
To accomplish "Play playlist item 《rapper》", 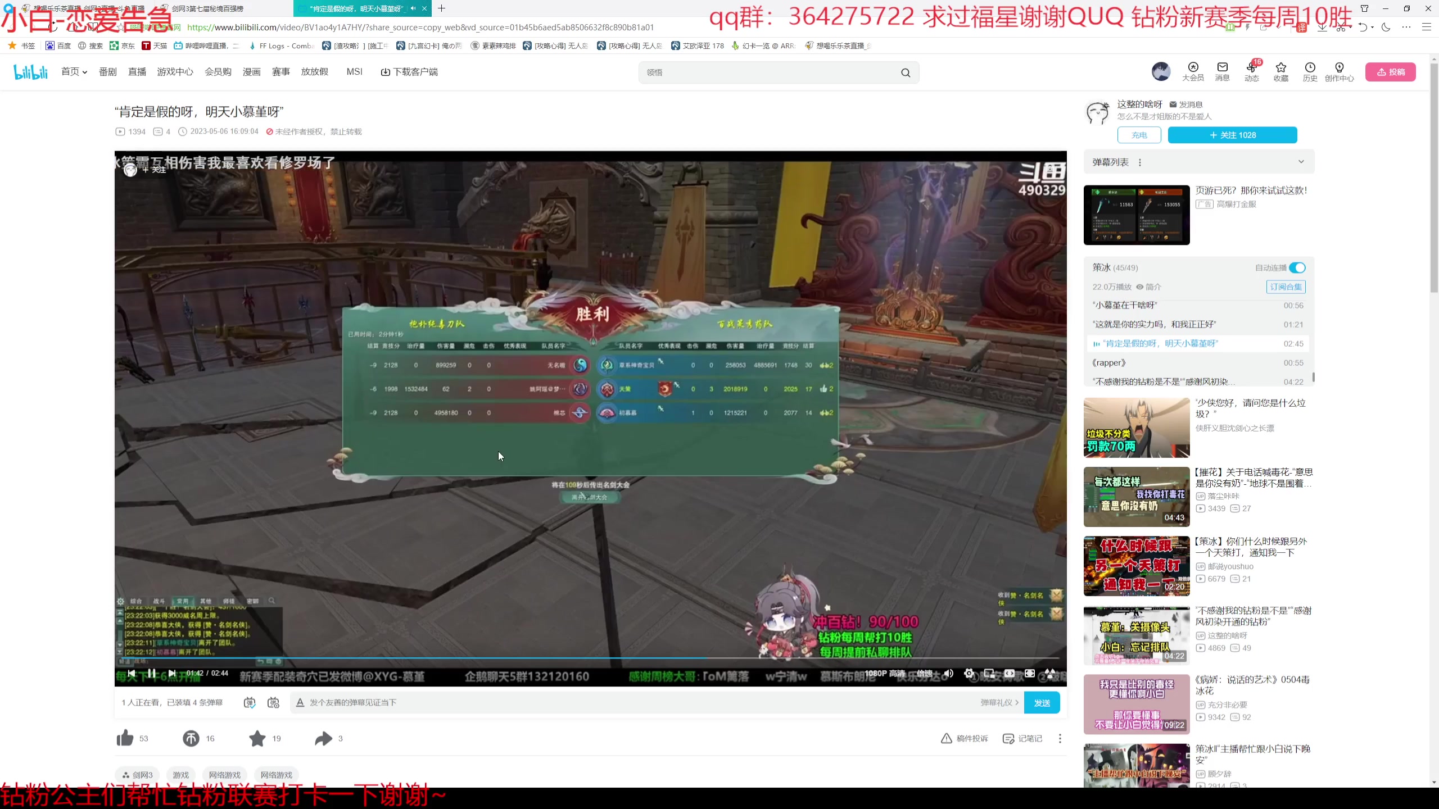I will 1197,362.
